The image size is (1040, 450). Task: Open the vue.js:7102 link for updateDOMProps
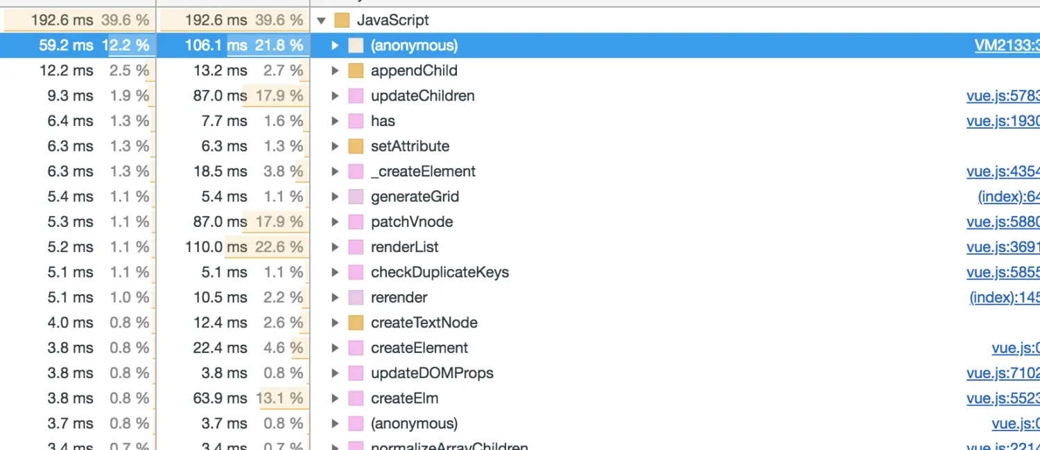tap(1003, 373)
